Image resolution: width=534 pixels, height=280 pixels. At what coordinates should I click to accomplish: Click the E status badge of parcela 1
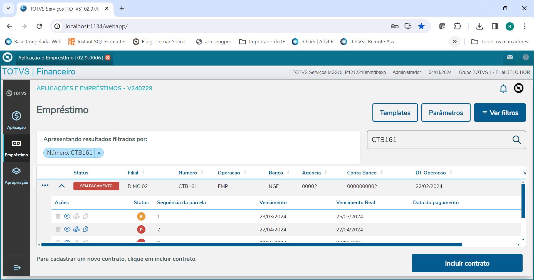click(x=141, y=216)
